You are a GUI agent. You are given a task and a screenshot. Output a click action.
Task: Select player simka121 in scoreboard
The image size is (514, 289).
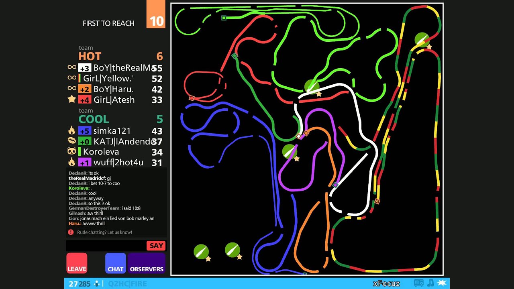click(x=112, y=131)
